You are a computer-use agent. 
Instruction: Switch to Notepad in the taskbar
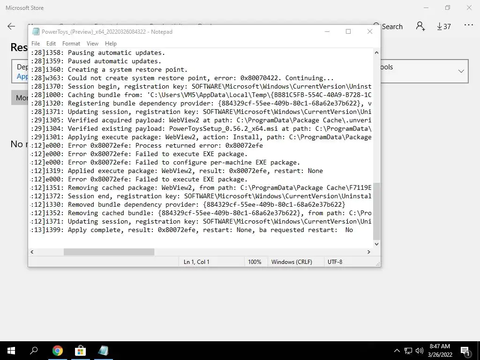103,351
